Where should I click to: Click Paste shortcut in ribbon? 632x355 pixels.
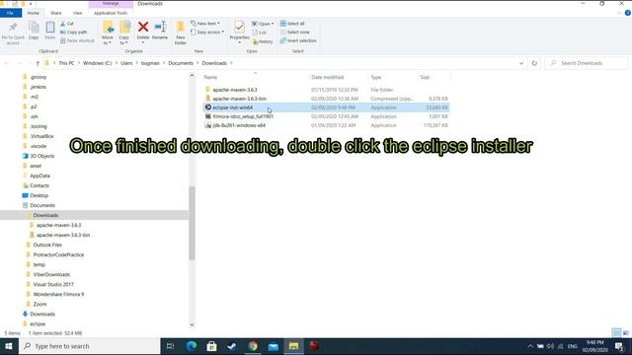click(x=77, y=40)
